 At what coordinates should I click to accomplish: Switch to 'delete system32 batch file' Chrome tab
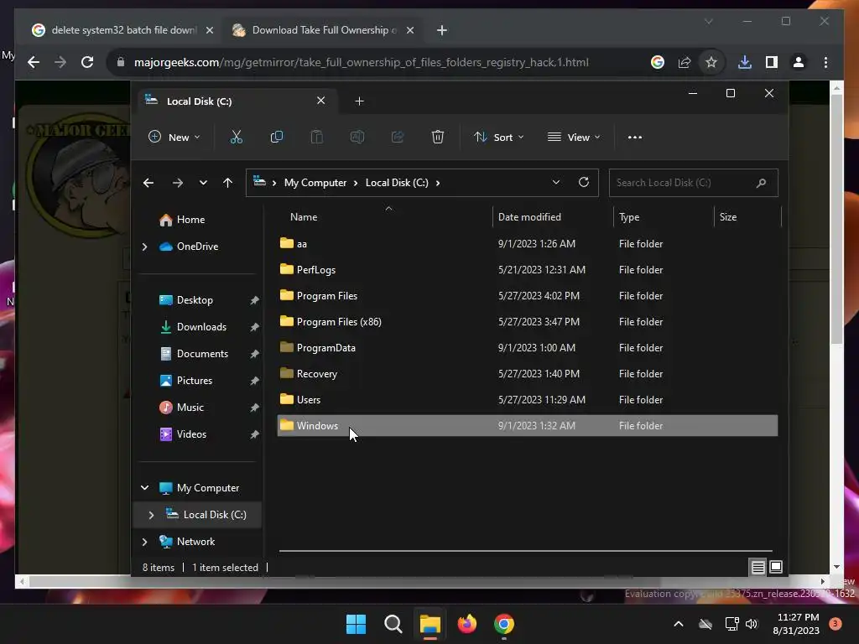coord(123,30)
